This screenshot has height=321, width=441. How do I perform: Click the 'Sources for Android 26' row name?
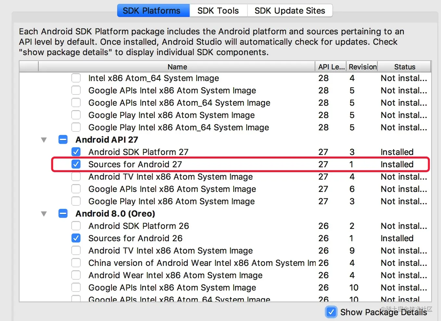[x=135, y=238]
